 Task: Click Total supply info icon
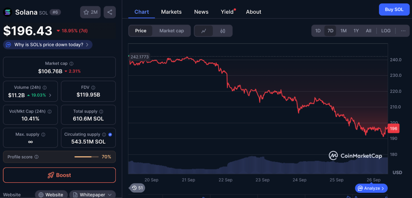(x=101, y=111)
